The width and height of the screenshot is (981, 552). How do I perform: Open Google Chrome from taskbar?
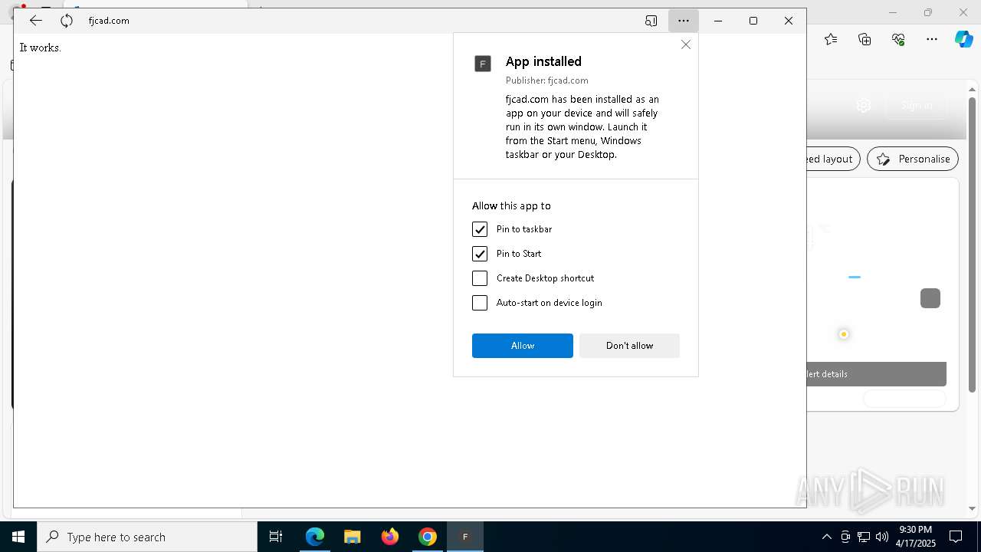(x=428, y=537)
